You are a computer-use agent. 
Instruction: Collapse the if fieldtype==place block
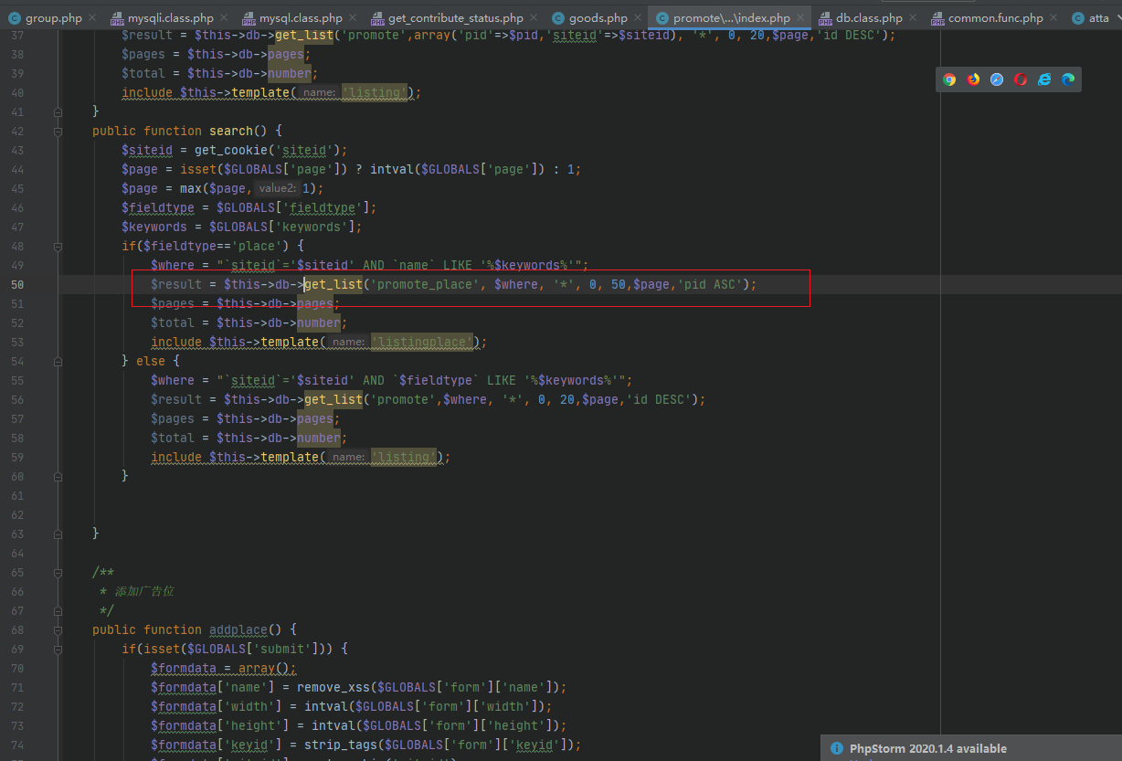coord(58,246)
